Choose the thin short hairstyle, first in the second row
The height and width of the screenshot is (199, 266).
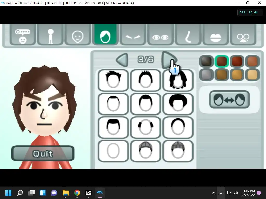(x=113, y=104)
